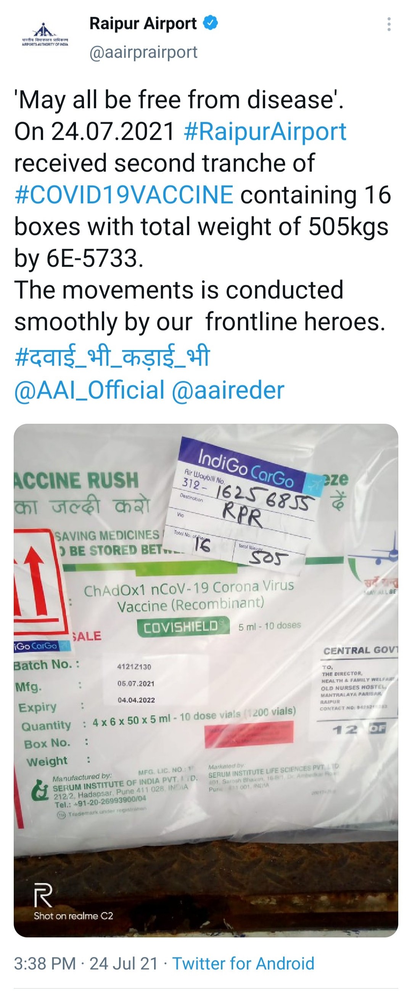Open the #RaipurAirport hashtag
Screen dimensions: 412x995
265,131
